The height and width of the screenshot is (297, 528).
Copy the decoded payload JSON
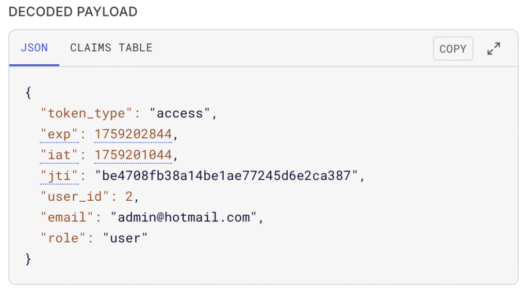pos(453,49)
